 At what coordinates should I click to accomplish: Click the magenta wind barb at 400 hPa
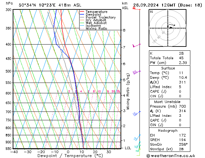coord(137,46)
